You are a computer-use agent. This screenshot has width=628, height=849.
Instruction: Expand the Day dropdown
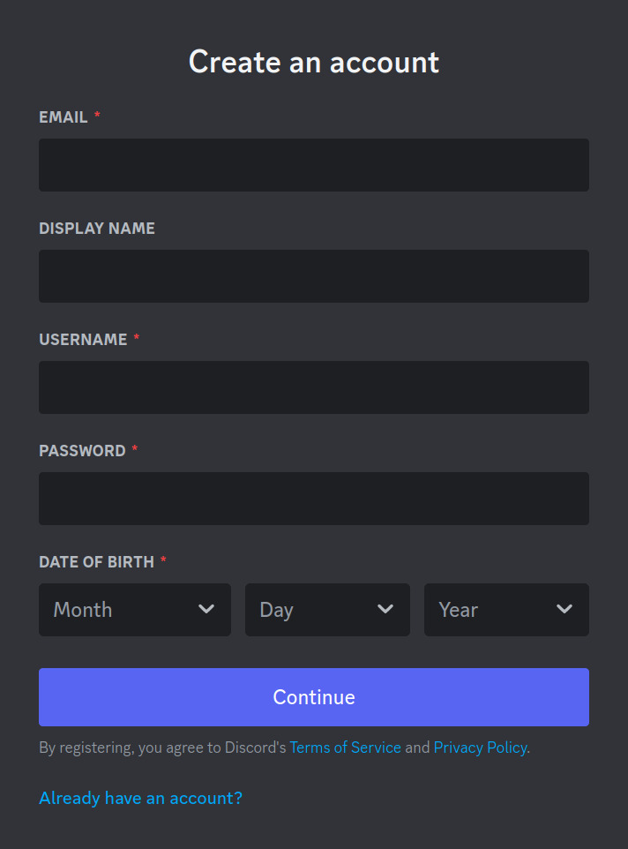pyautogui.click(x=327, y=610)
